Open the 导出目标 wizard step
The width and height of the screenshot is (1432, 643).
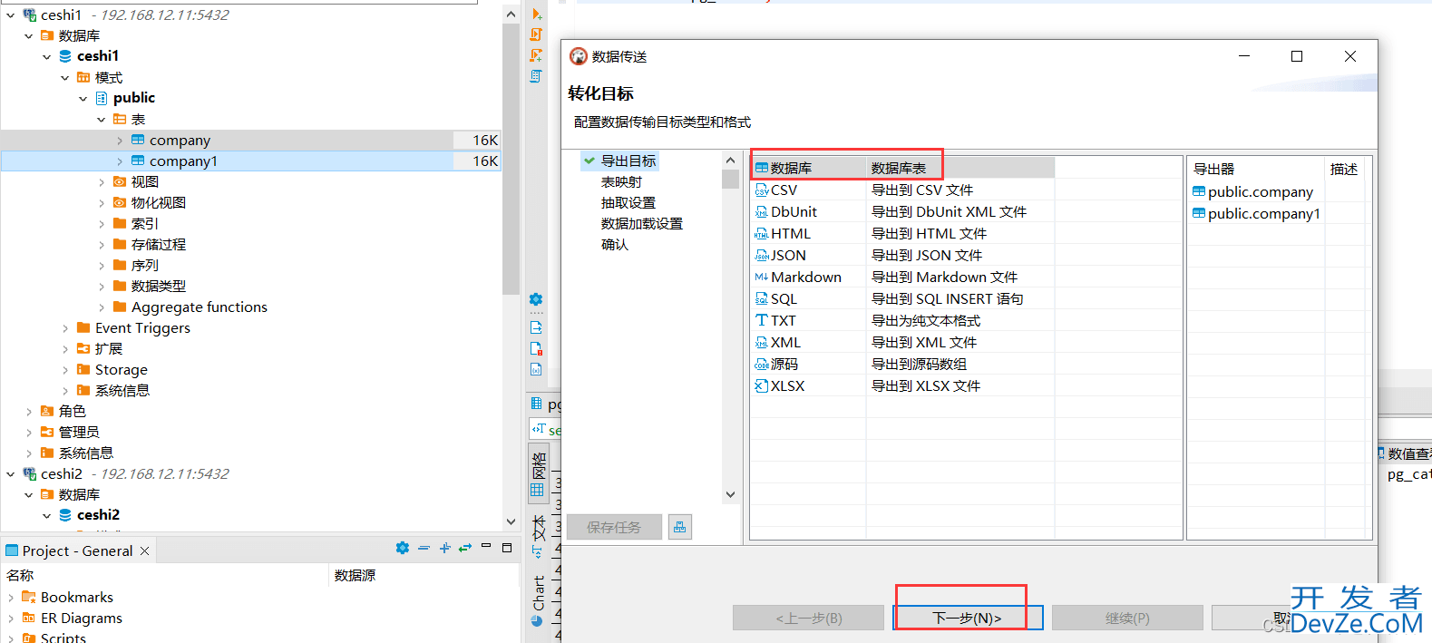[628, 161]
